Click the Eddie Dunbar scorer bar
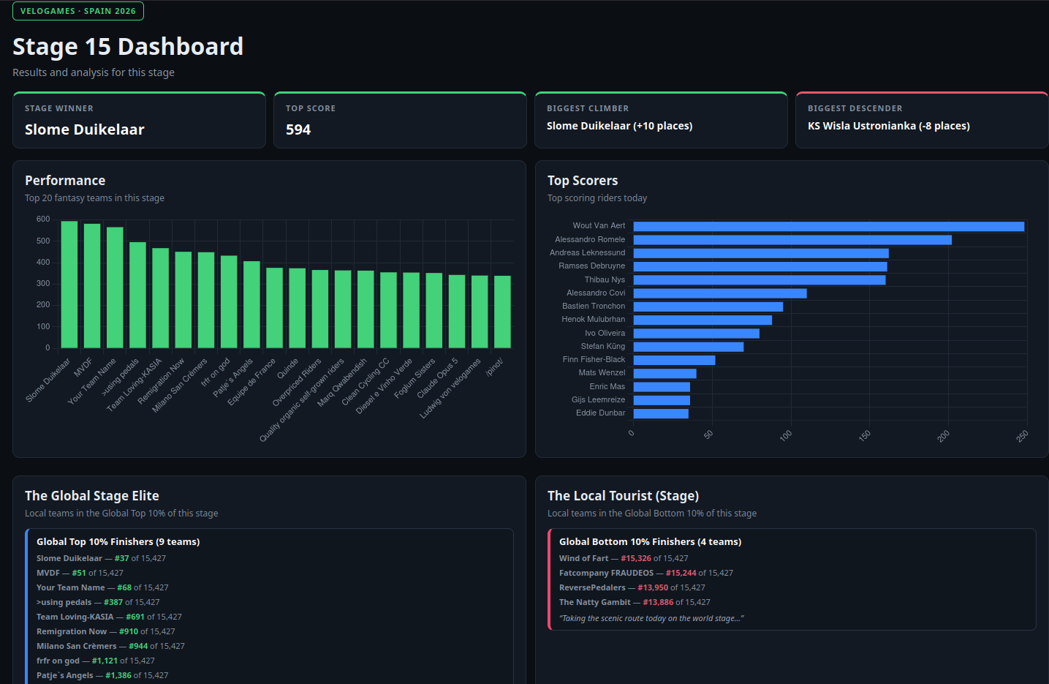The image size is (1049, 684). click(661, 414)
